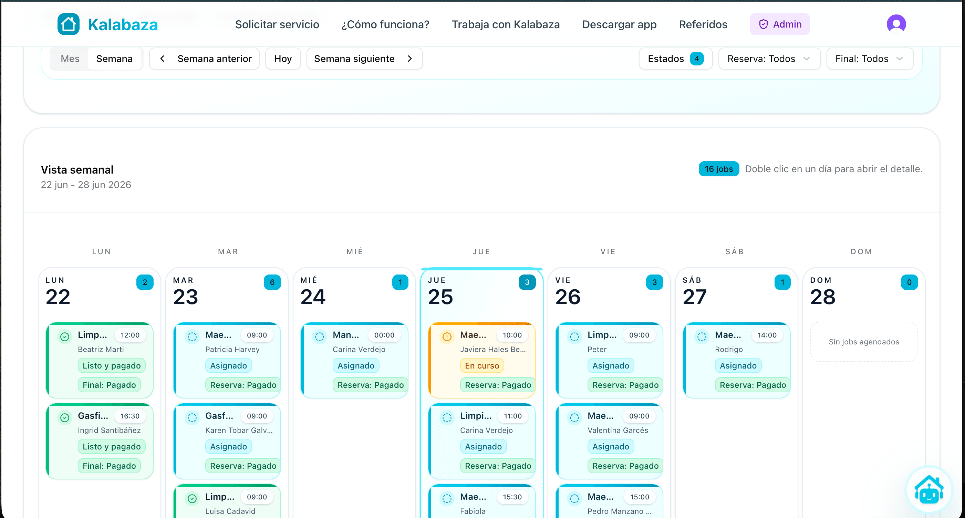This screenshot has height=518, width=965.
Task: Click status icon on Peter job
Action: pyautogui.click(x=574, y=337)
